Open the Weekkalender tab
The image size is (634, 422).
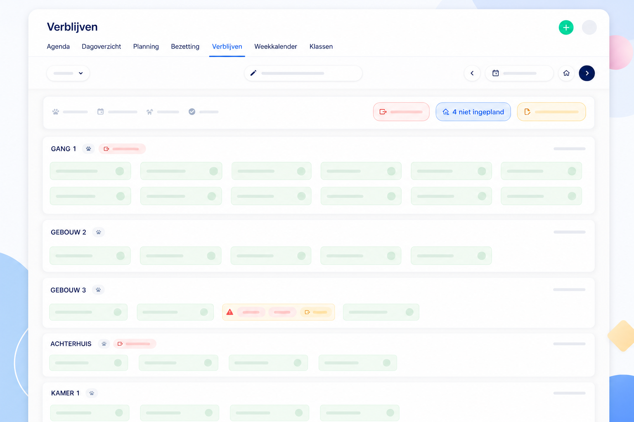(x=276, y=47)
